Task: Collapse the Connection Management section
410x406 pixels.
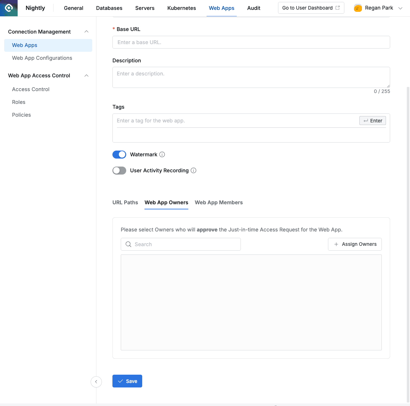Action: tap(86, 31)
